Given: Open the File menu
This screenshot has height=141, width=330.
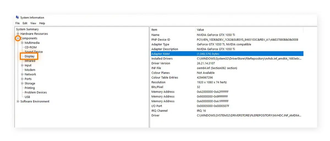Looking at the screenshot, I should click(x=18, y=23).
